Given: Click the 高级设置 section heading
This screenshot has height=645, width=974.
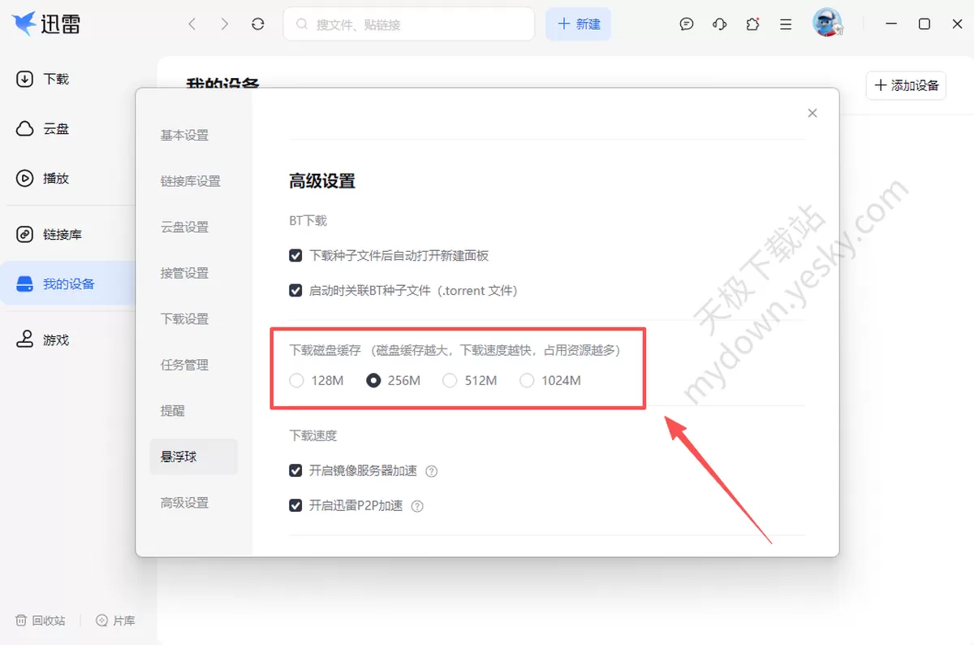Looking at the screenshot, I should [x=322, y=181].
